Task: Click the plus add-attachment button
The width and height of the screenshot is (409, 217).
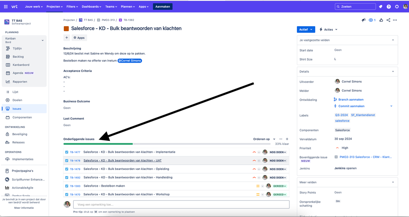Action: tap(66, 38)
